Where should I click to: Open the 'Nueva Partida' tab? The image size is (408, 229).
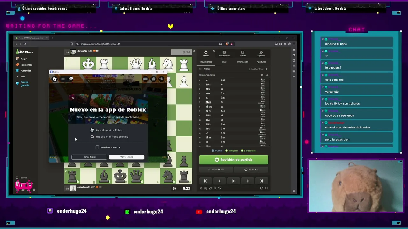coord(224,53)
